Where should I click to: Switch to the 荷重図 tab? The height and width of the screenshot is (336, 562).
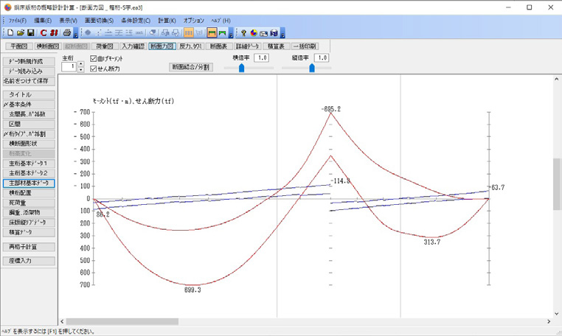104,46
